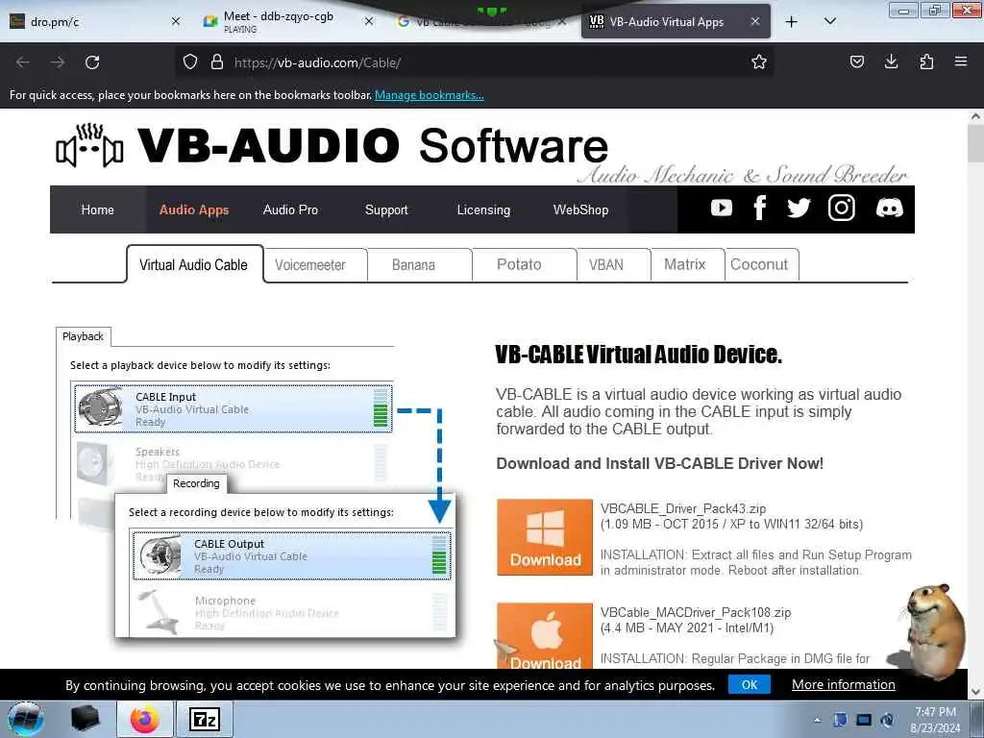
Task: Select the Virtual Audio Cable tab
Action: [194, 264]
